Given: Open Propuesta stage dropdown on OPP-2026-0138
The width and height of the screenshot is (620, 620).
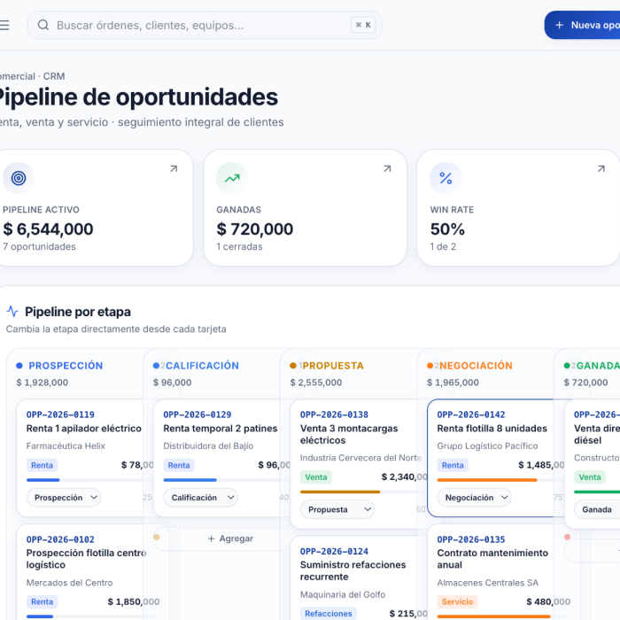Looking at the screenshot, I should [337, 509].
